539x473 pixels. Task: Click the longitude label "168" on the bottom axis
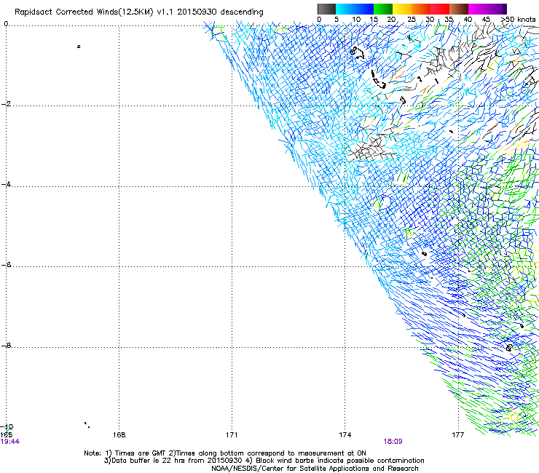(119, 435)
